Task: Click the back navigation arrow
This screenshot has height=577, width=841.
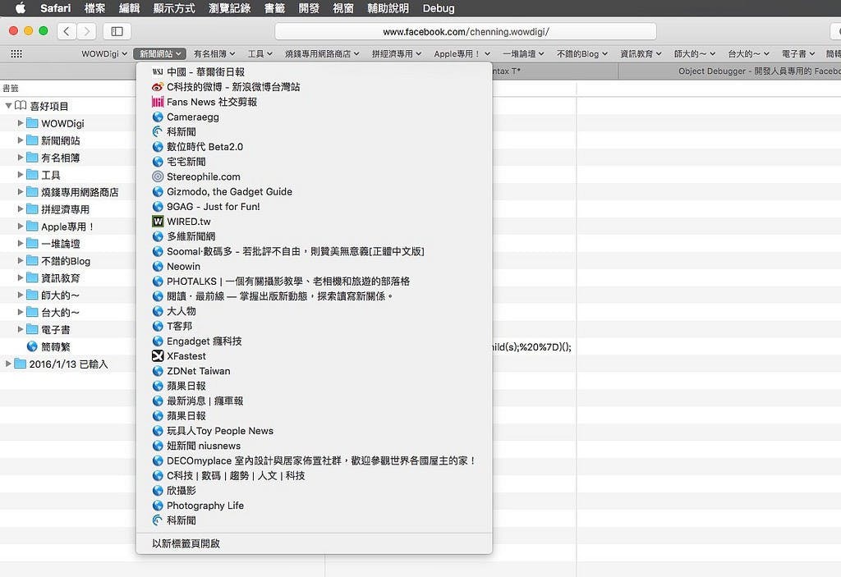Action: (x=66, y=31)
